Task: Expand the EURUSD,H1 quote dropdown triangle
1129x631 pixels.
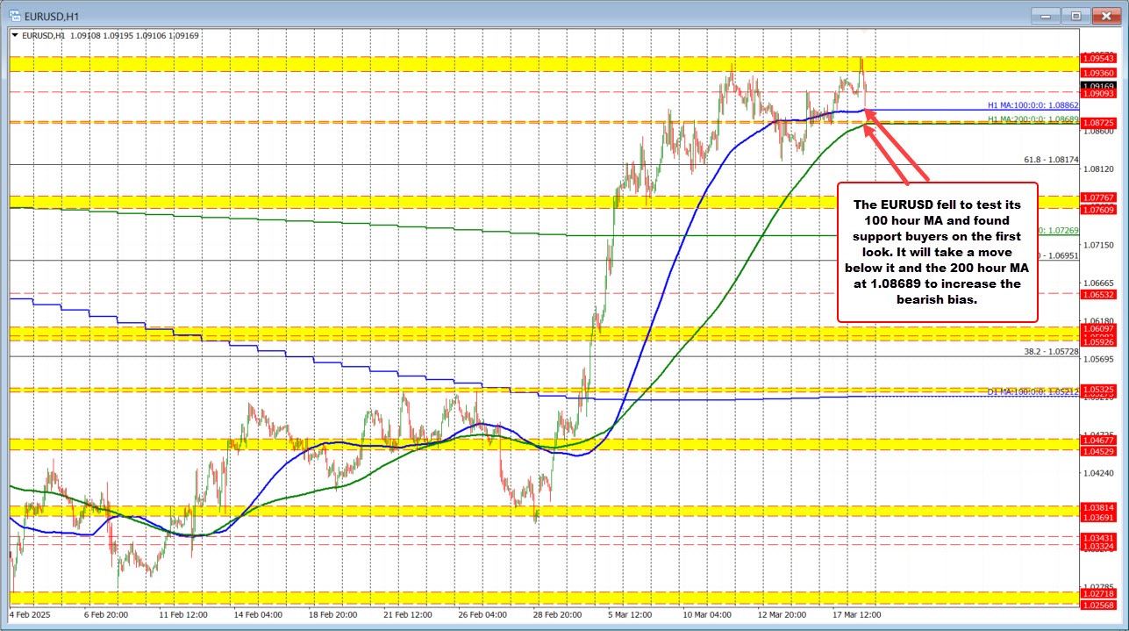Action: click(x=16, y=36)
